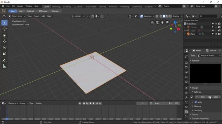Open the Shading options dropdown
222x124 pixels.
177,16
